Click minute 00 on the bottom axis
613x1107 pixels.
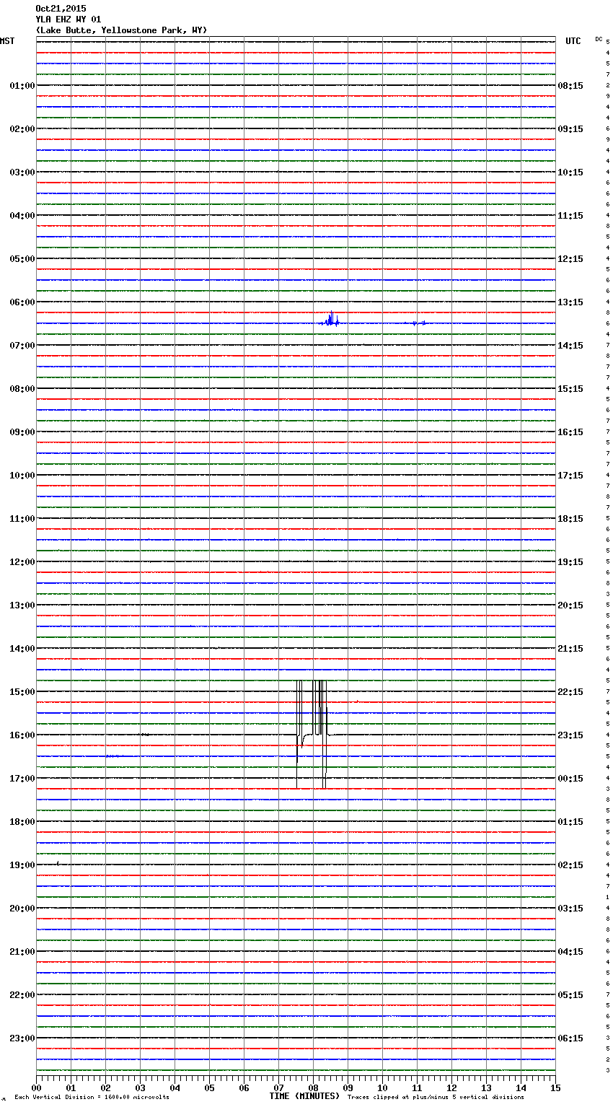36,1088
